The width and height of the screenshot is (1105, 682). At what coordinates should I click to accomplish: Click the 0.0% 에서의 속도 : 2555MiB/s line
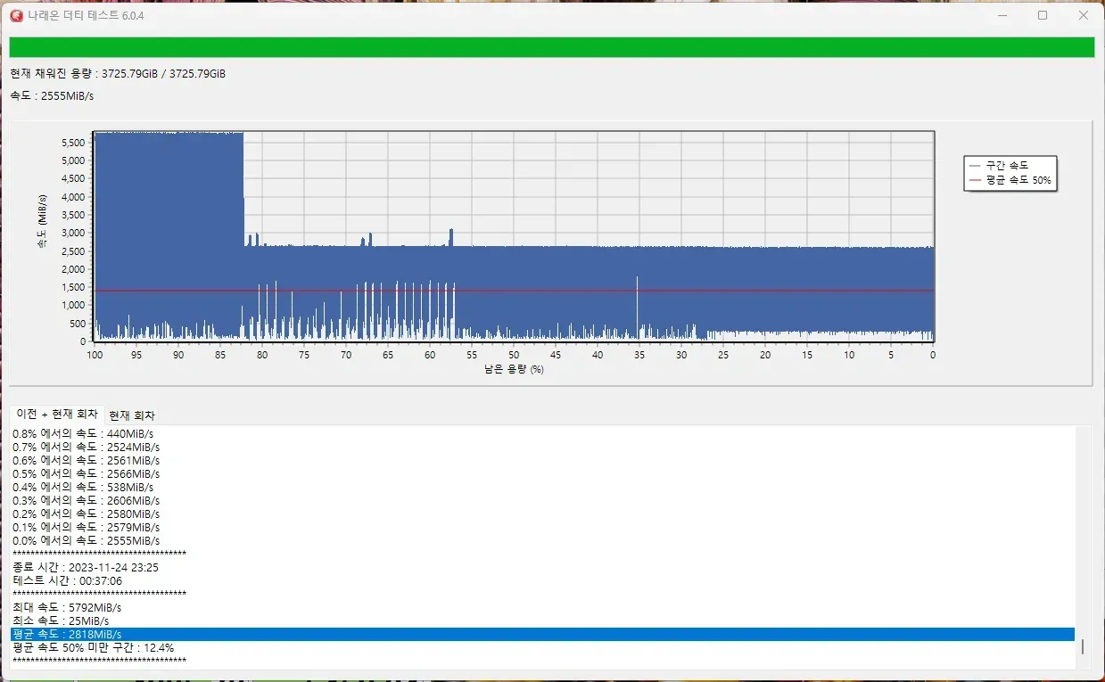click(87, 540)
